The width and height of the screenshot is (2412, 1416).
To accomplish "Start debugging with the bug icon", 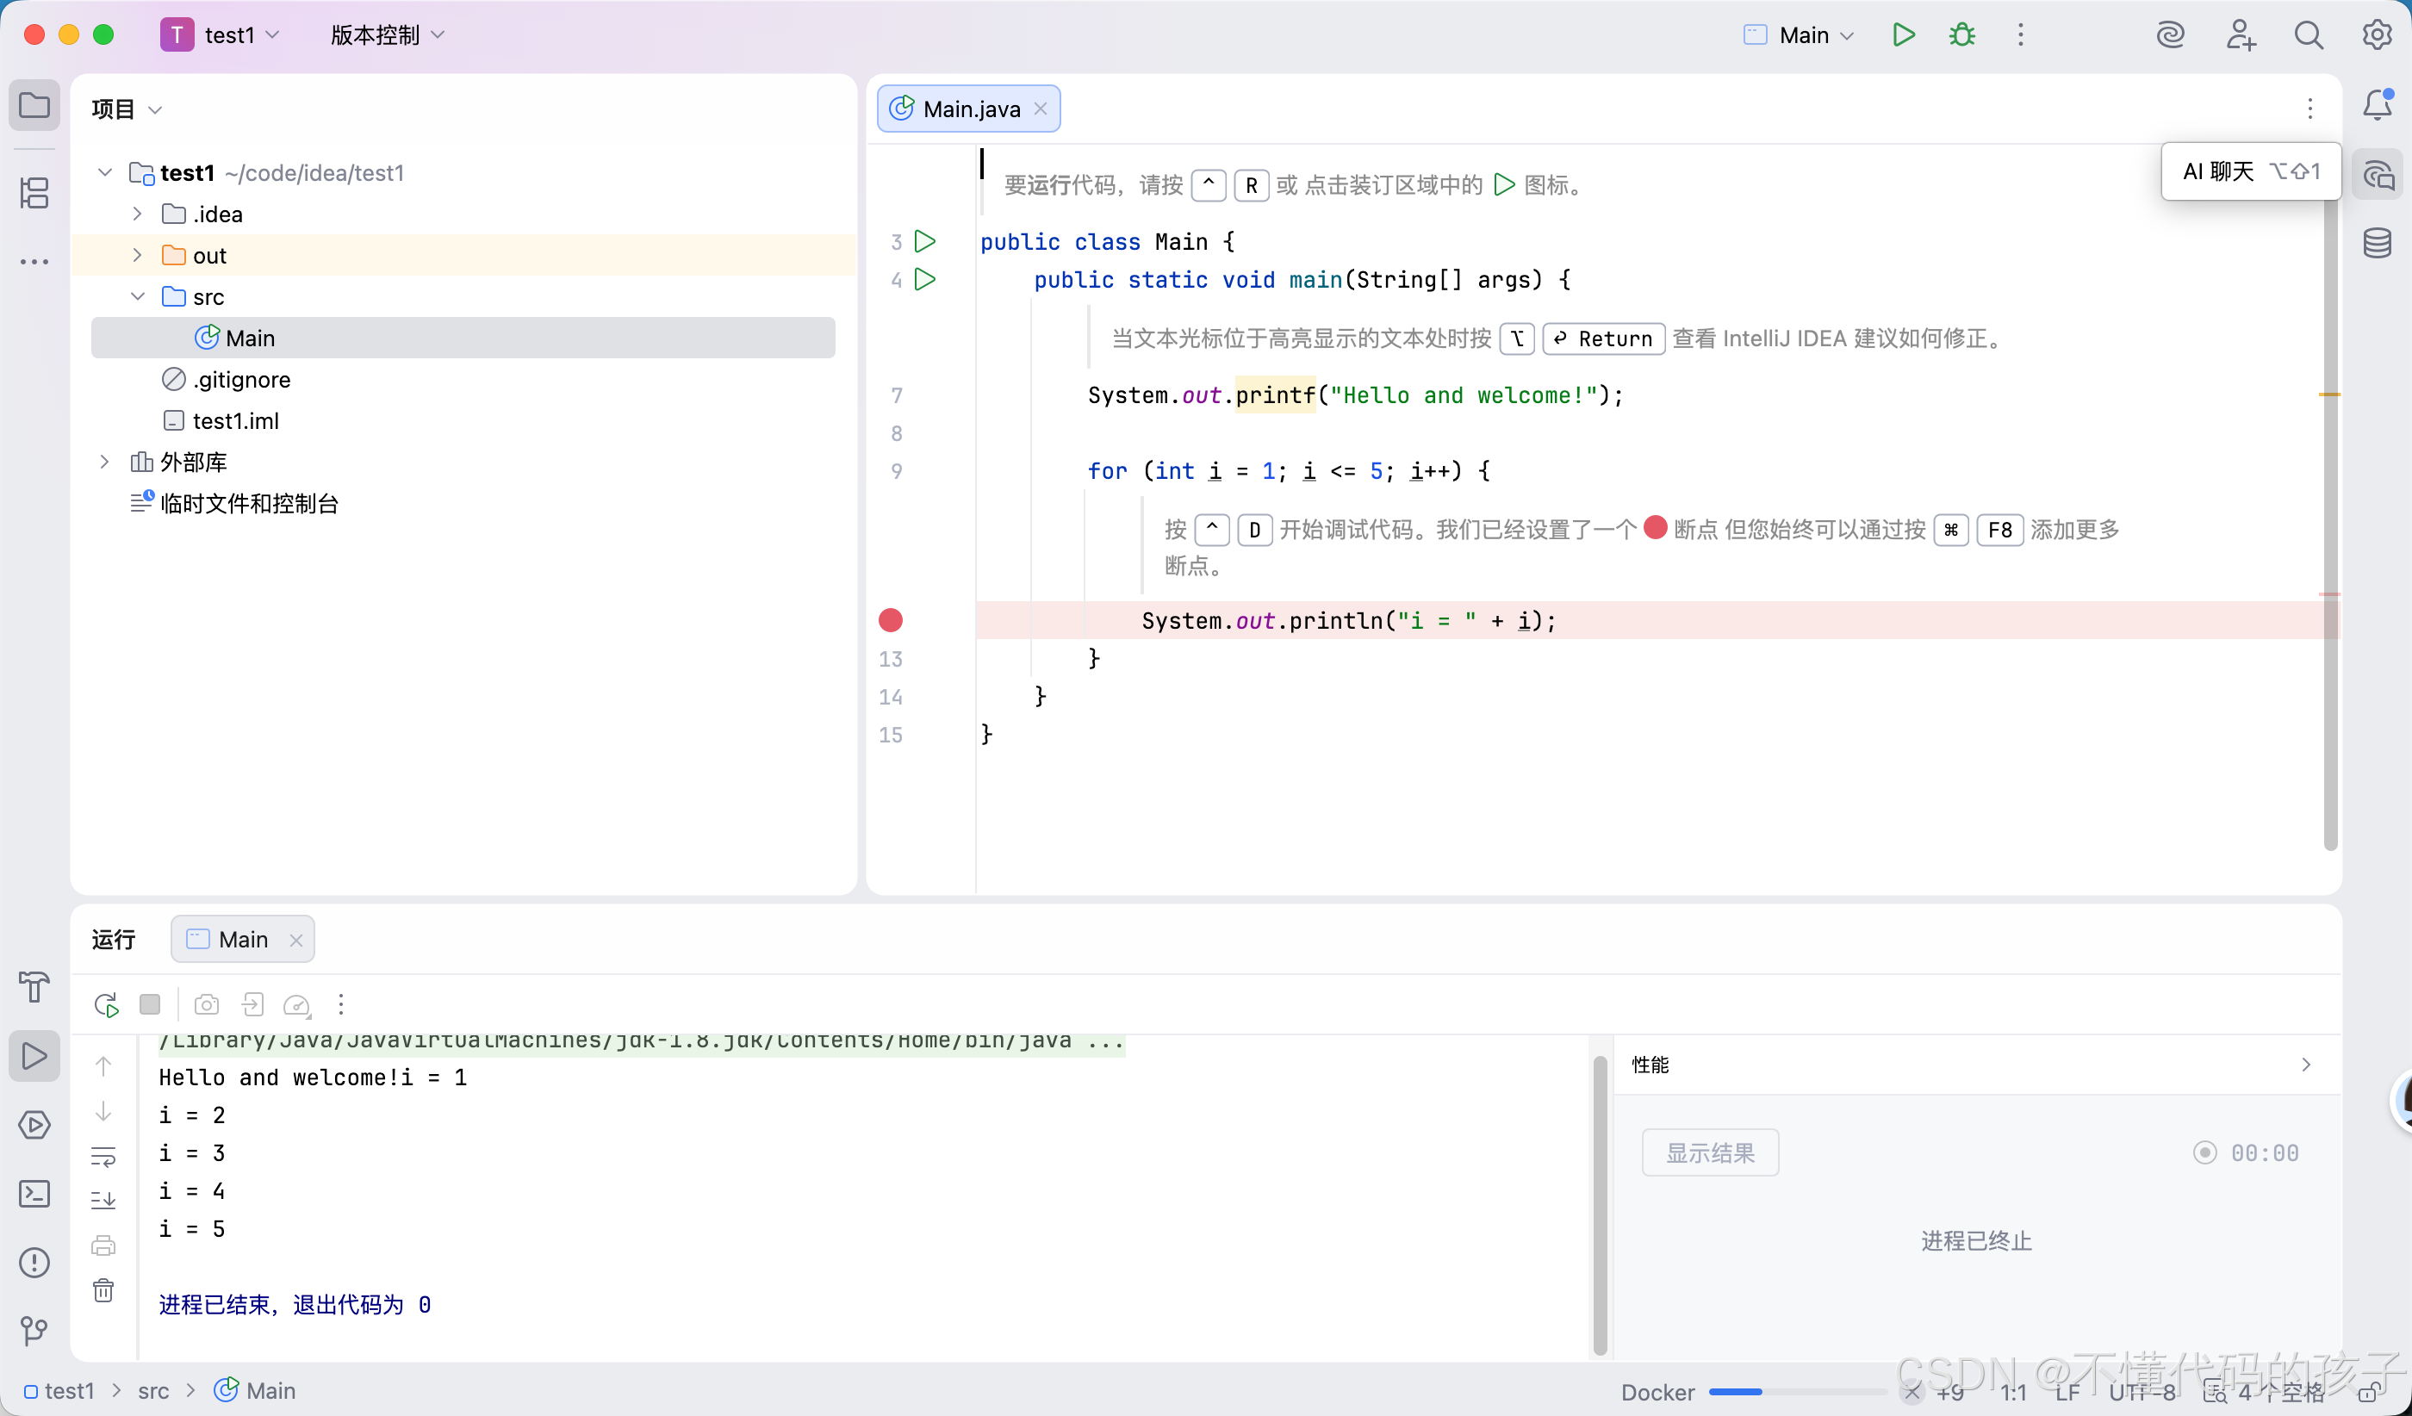I will 1961,35.
